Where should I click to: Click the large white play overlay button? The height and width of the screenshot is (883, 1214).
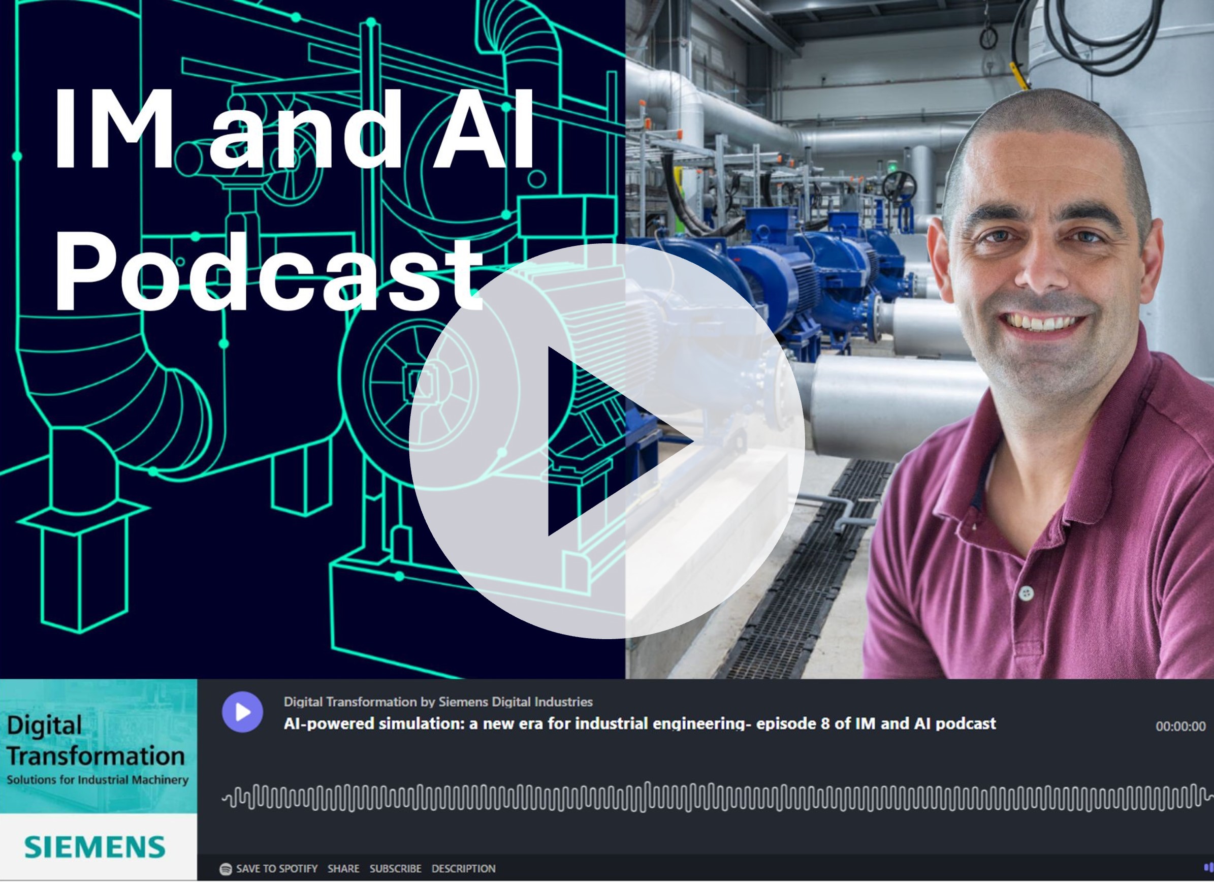[x=606, y=440]
